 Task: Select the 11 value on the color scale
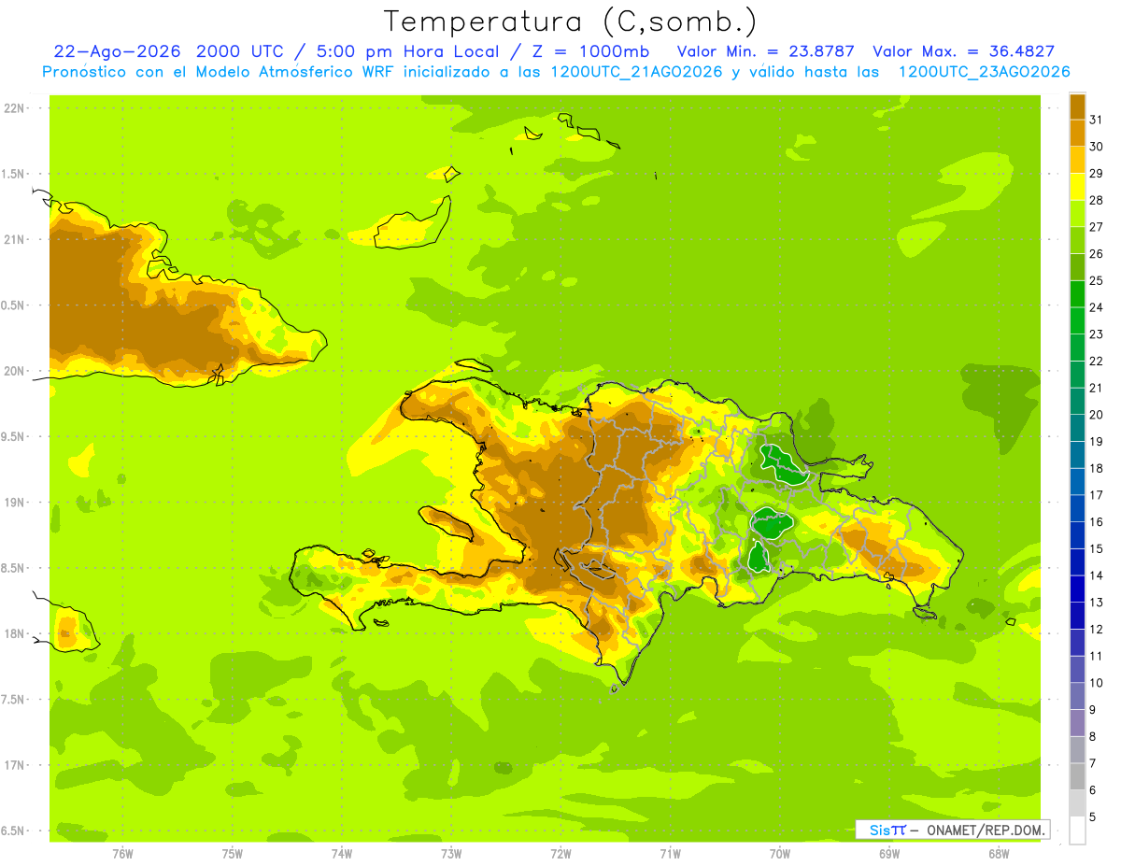click(x=1096, y=656)
